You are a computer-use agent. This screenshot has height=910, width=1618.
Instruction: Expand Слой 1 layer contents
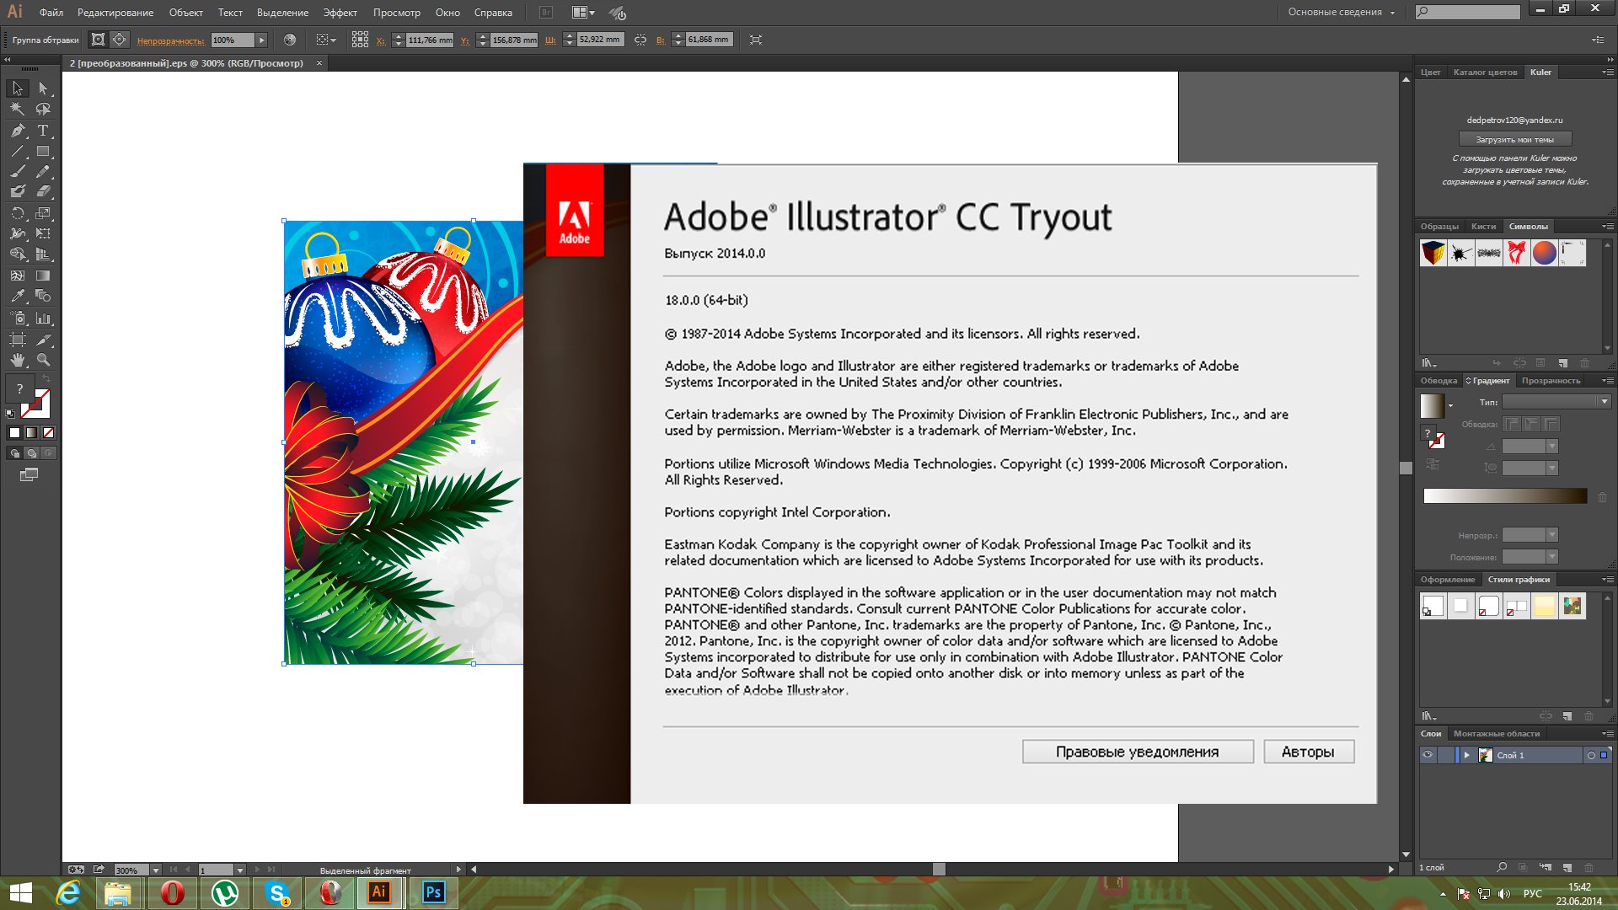(1466, 755)
